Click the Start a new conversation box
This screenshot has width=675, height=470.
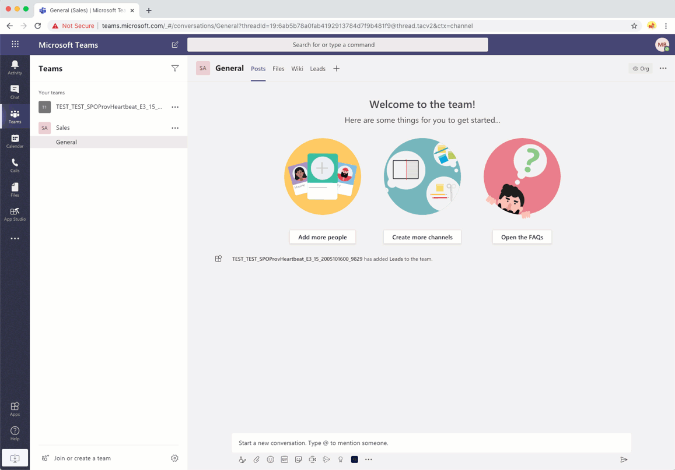(431, 443)
